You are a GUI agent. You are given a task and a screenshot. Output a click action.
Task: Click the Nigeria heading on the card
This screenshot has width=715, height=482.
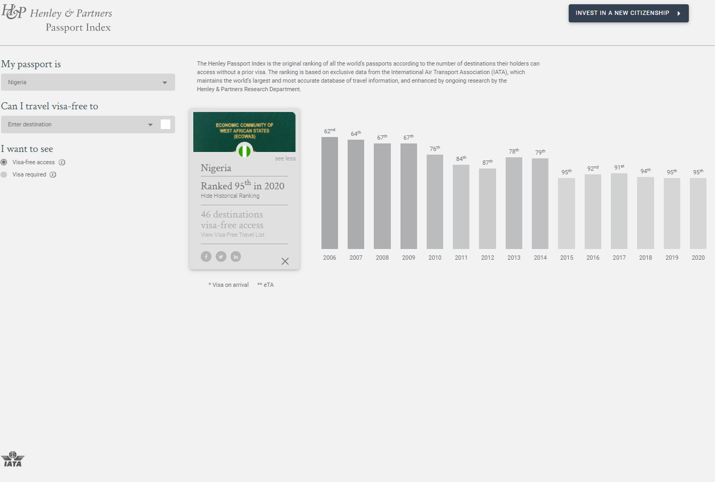tap(216, 168)
